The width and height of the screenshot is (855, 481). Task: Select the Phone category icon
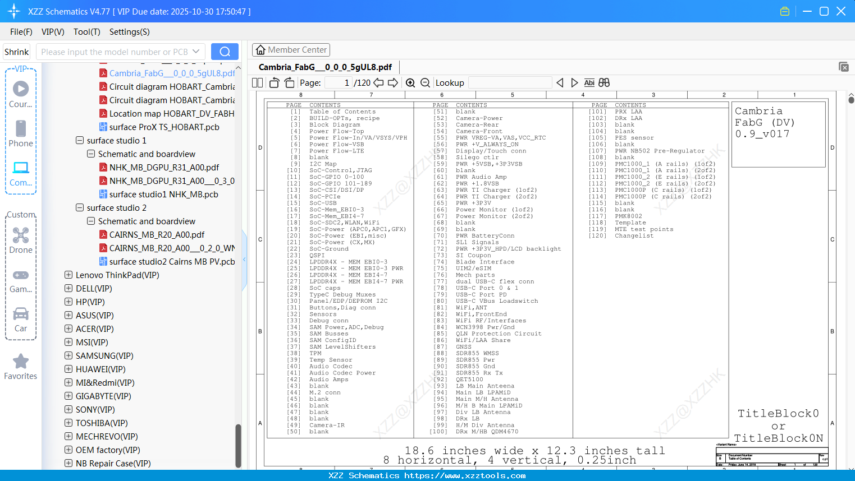[21, 133]
